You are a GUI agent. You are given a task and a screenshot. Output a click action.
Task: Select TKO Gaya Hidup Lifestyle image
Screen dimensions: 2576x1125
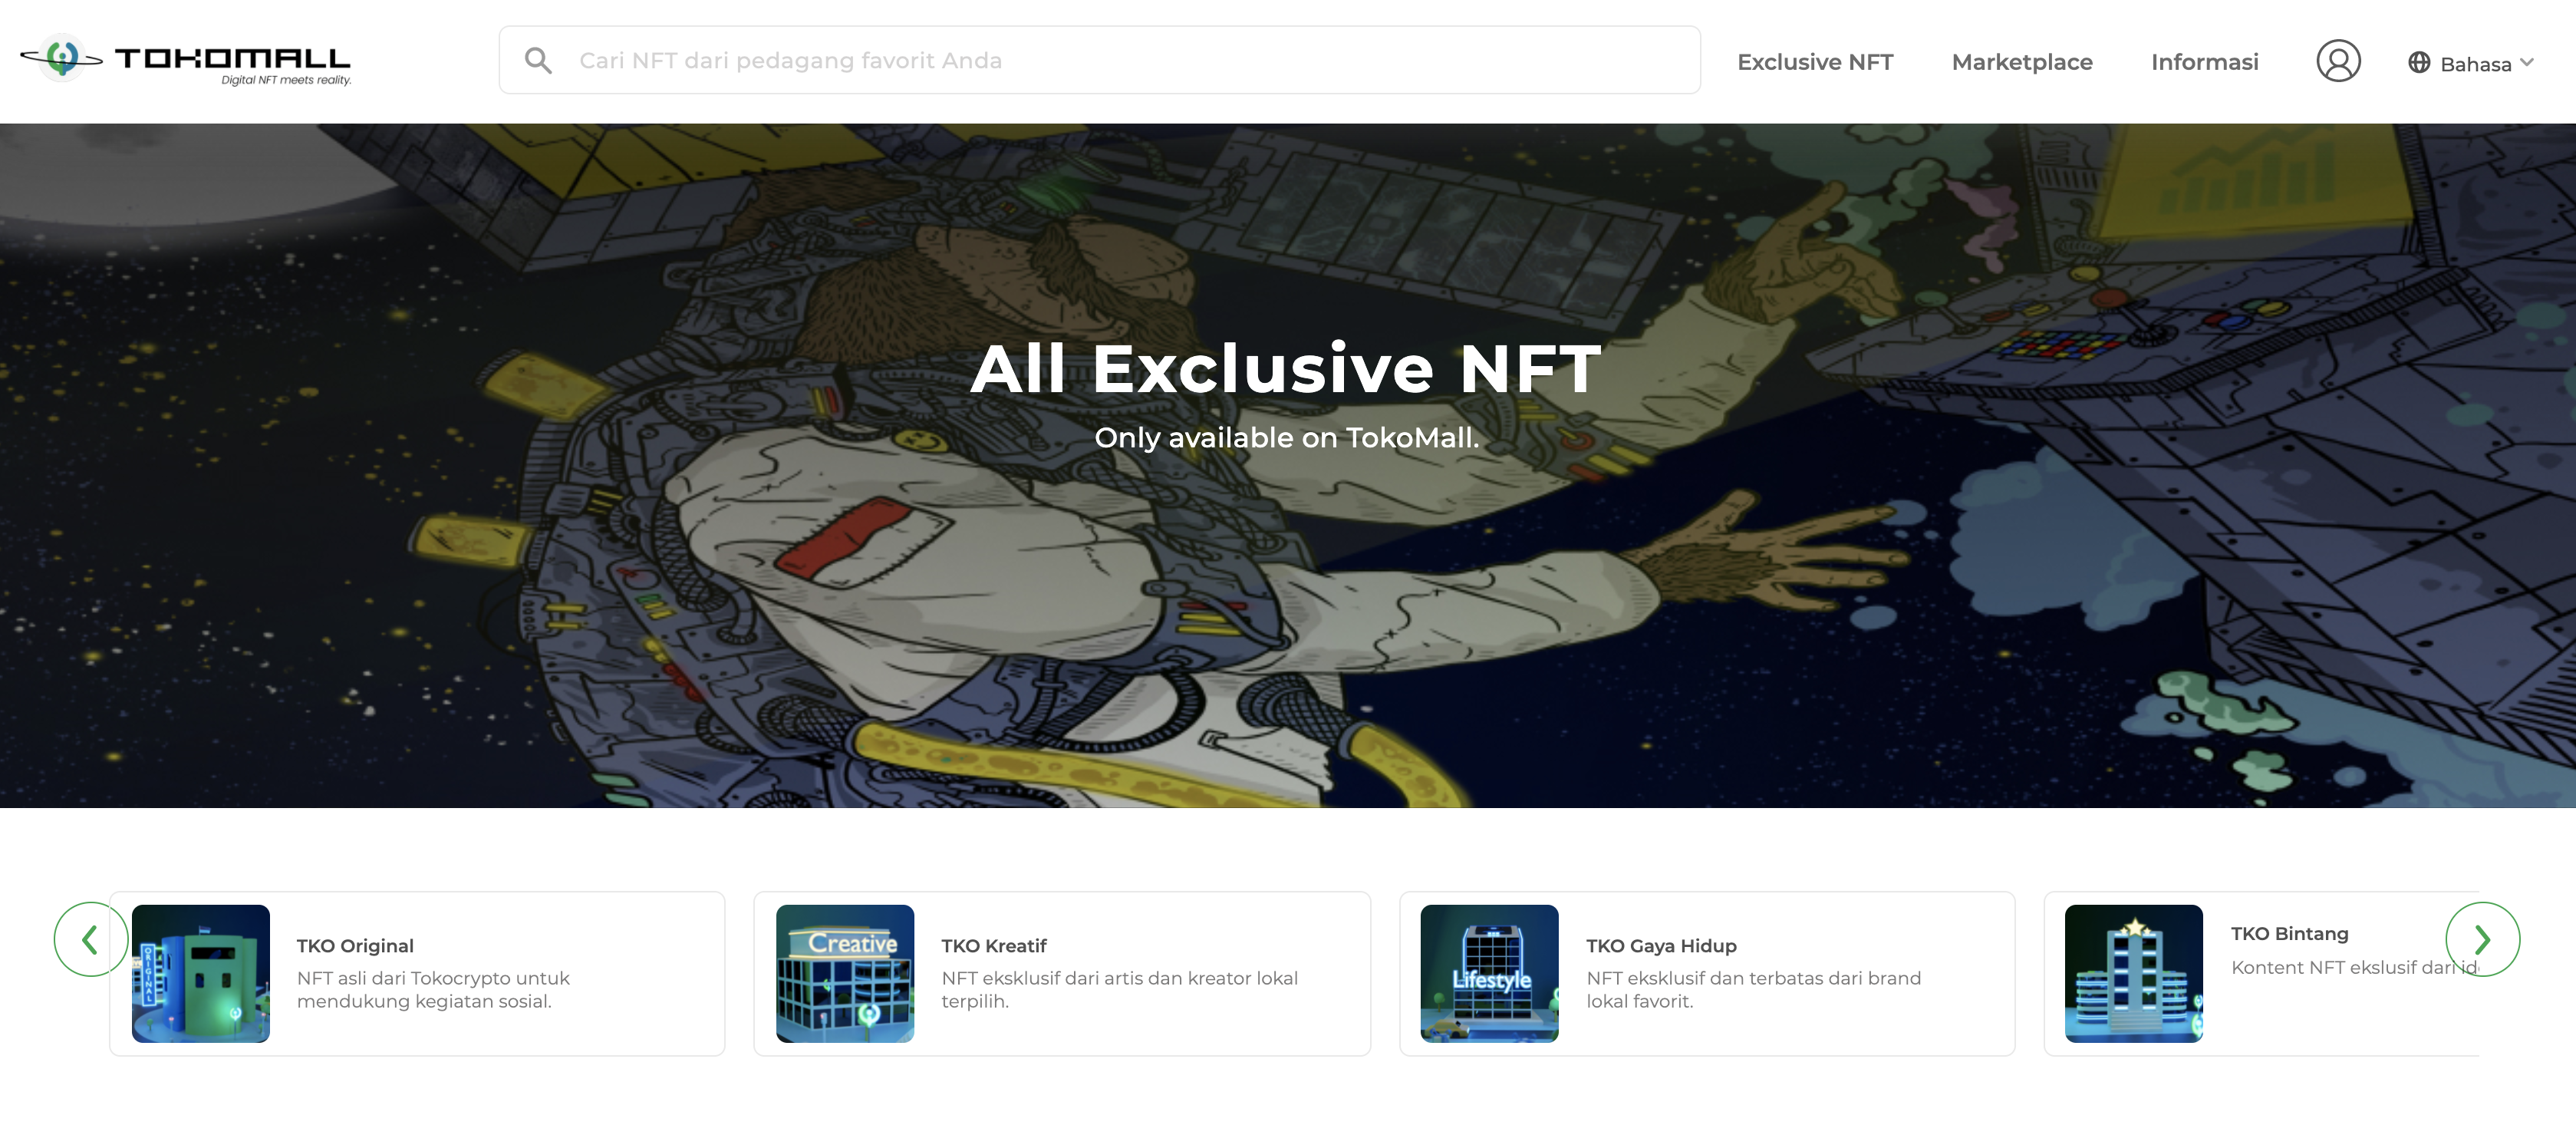pyautogui.click(x=1488, y=973)
